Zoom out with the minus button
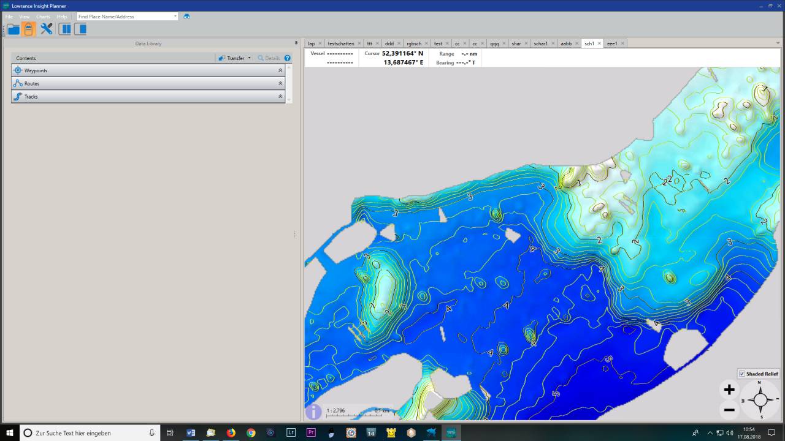785x441 pixels. click(x=729, y=410)
